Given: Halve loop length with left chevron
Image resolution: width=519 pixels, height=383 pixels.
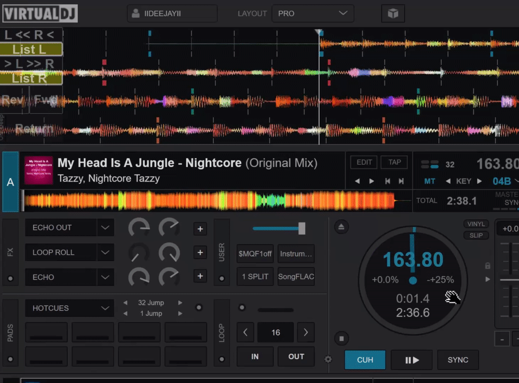Looking at the screenshot, I should [245, 332].
